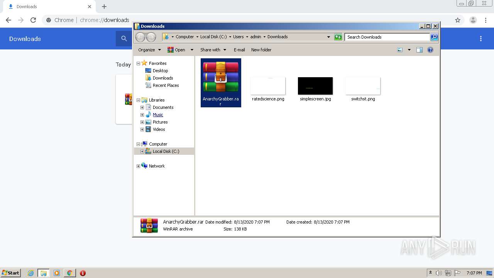Collapse the Favorites tree group
This screenshot has height=278, width=494.
point(138,63)
